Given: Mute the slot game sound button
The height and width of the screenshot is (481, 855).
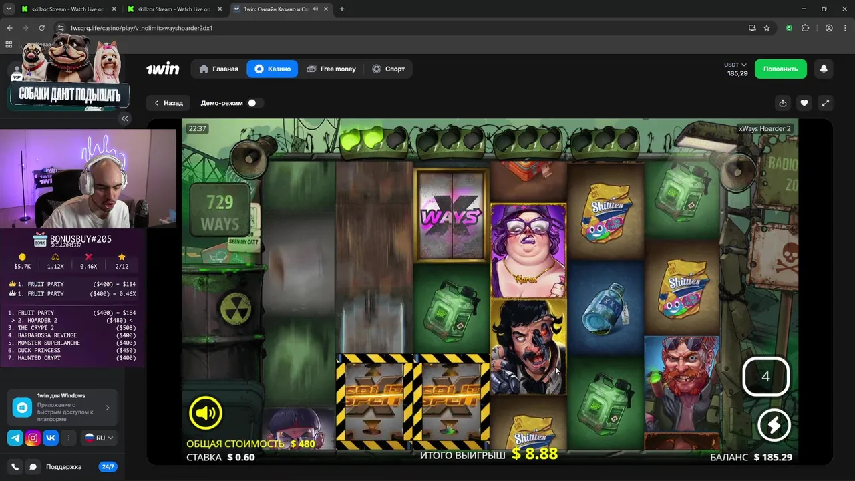Looking at the screenshot, I should click(x=205, y=414).
